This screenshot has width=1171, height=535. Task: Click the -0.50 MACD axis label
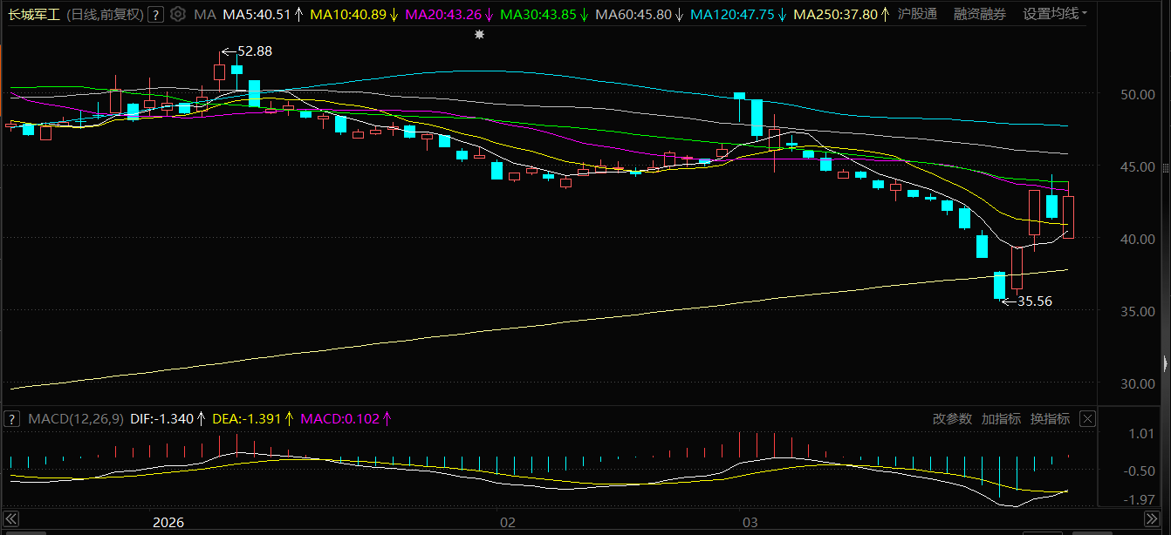point(1140,471)
